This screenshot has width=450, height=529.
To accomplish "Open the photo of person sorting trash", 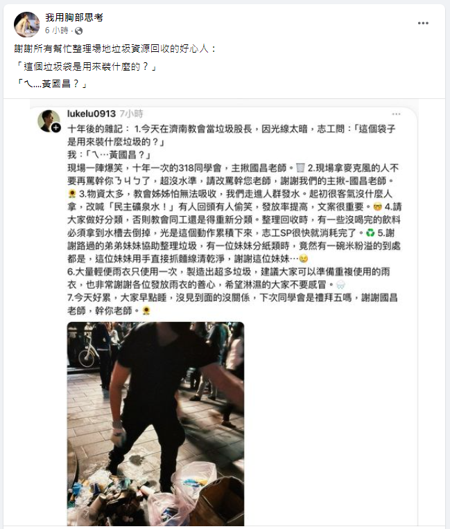I will pyautogui.click(x=155, y=424).
